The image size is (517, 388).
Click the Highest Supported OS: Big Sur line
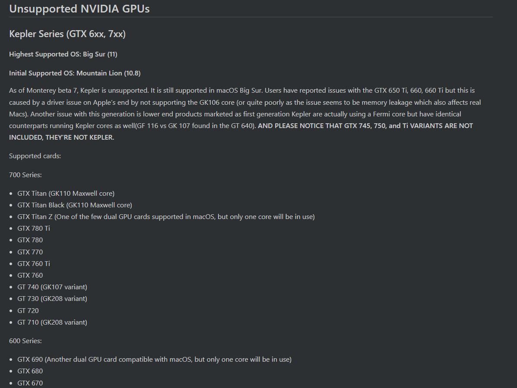(63, 54)
